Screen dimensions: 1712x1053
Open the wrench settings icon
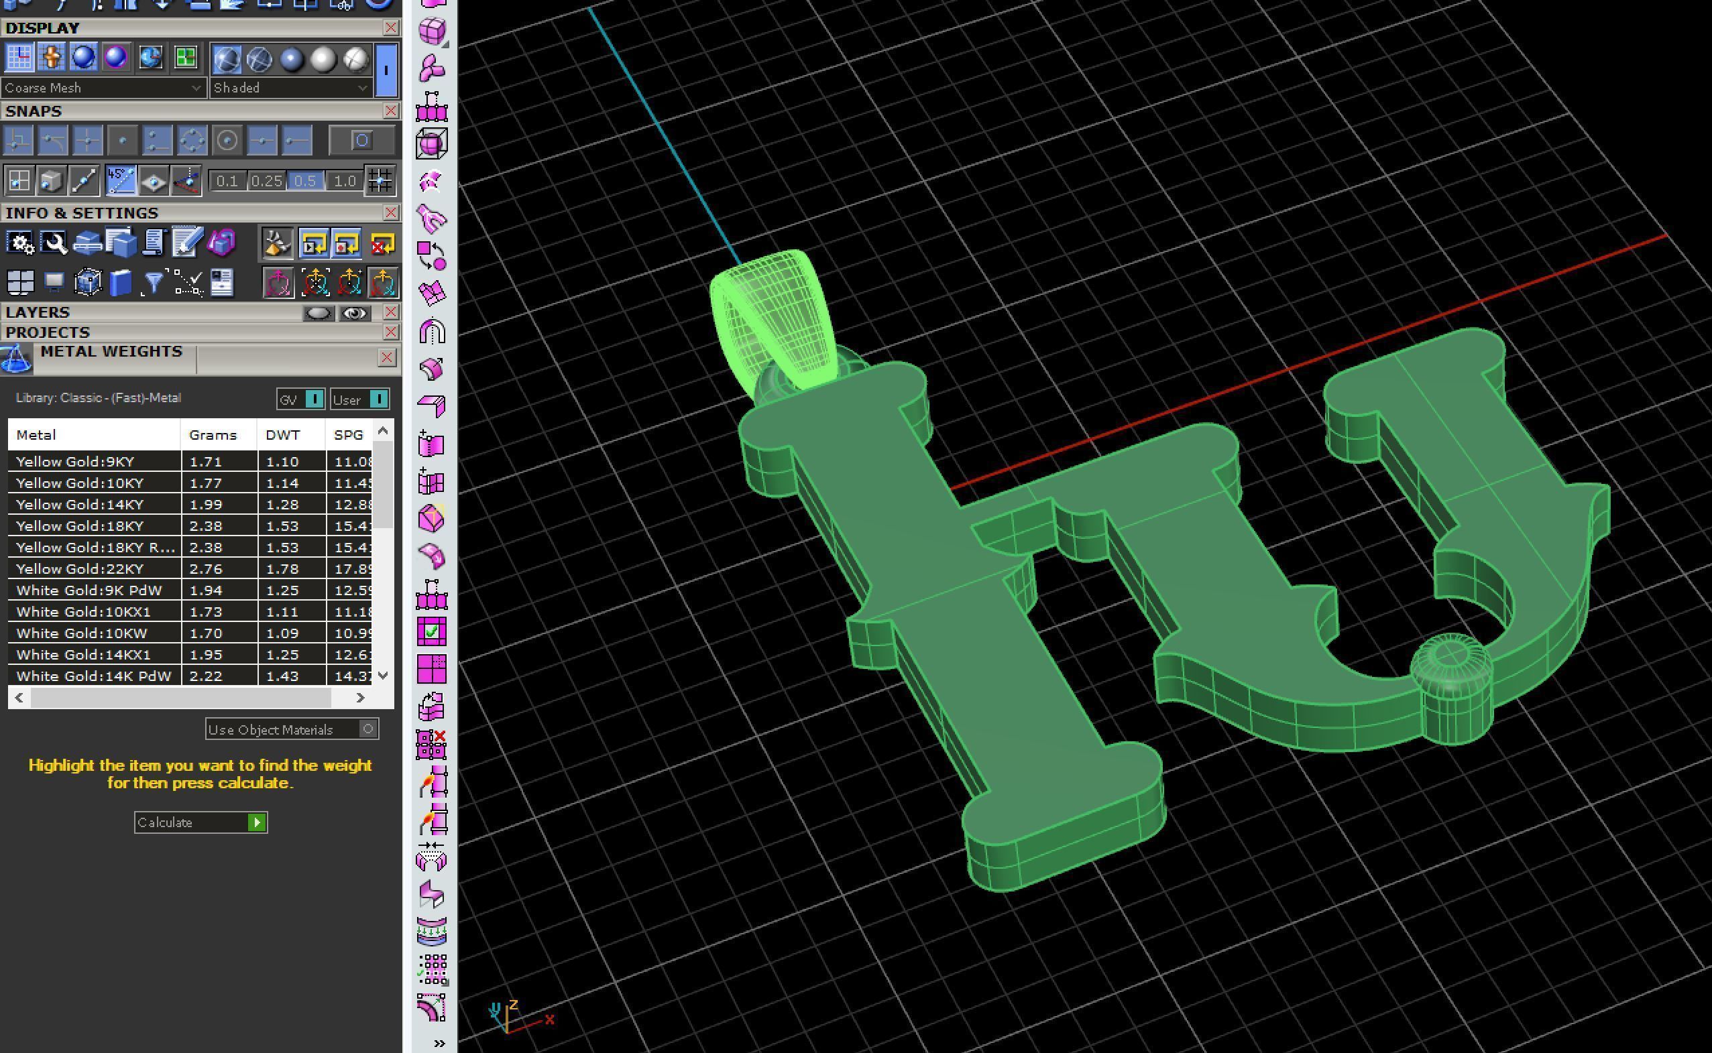tap(54, 243)
